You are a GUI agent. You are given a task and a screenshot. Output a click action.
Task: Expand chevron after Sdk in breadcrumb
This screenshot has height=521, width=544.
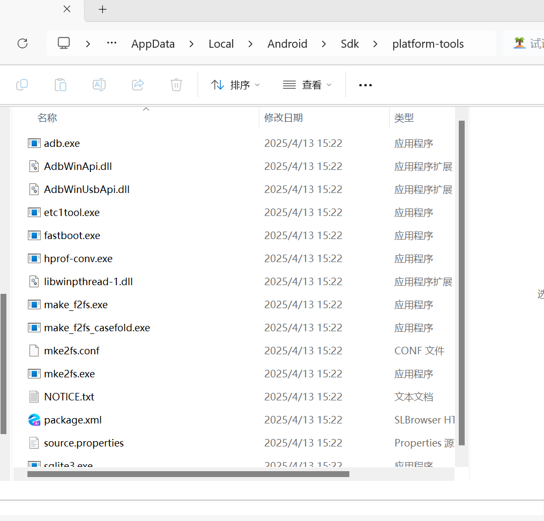click(x=375, y=44)
